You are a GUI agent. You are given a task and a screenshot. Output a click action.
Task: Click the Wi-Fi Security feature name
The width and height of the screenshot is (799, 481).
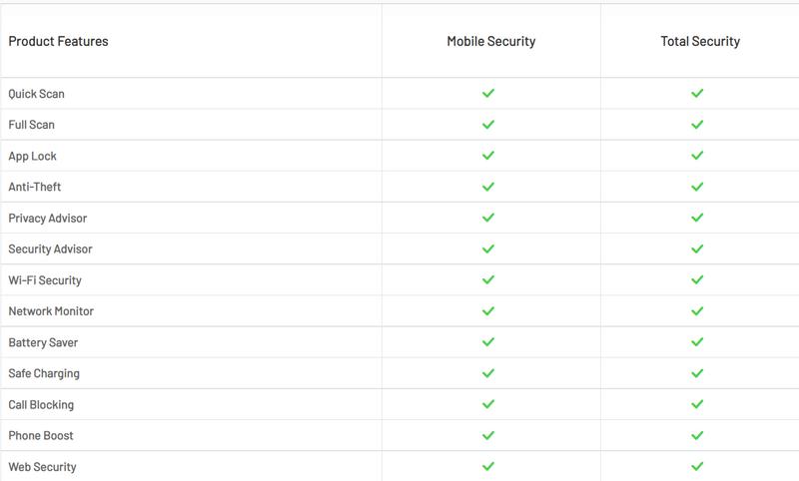coord(45,280)
